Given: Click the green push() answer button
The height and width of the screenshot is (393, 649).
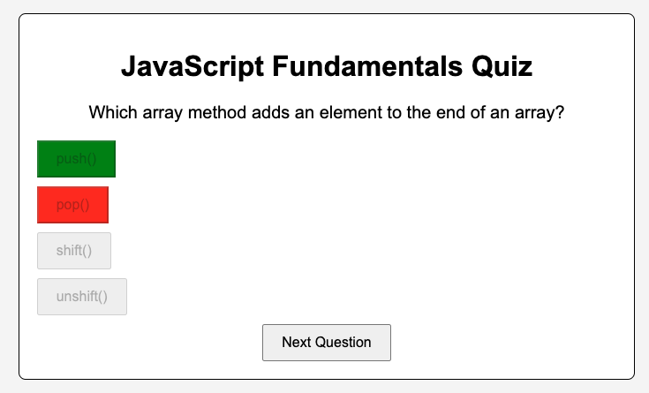Looking at the screenshot, I should (x=76, y=159).
